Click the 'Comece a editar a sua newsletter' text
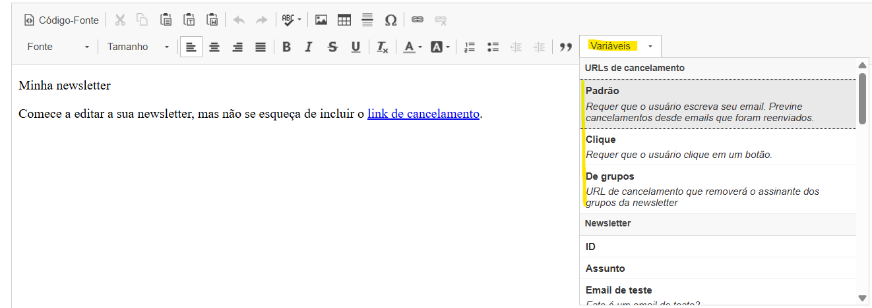This screenshot has height=308, width=872. 105,113
